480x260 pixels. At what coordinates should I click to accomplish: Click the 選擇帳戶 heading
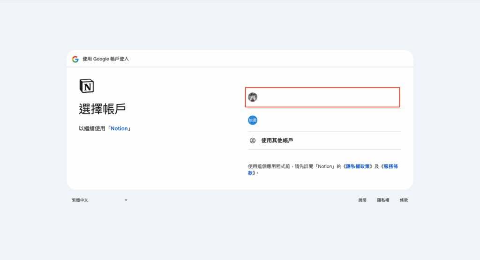pos(102,109)
